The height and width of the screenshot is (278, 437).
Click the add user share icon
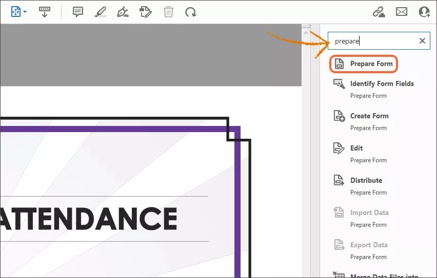[x=424, y=11]
